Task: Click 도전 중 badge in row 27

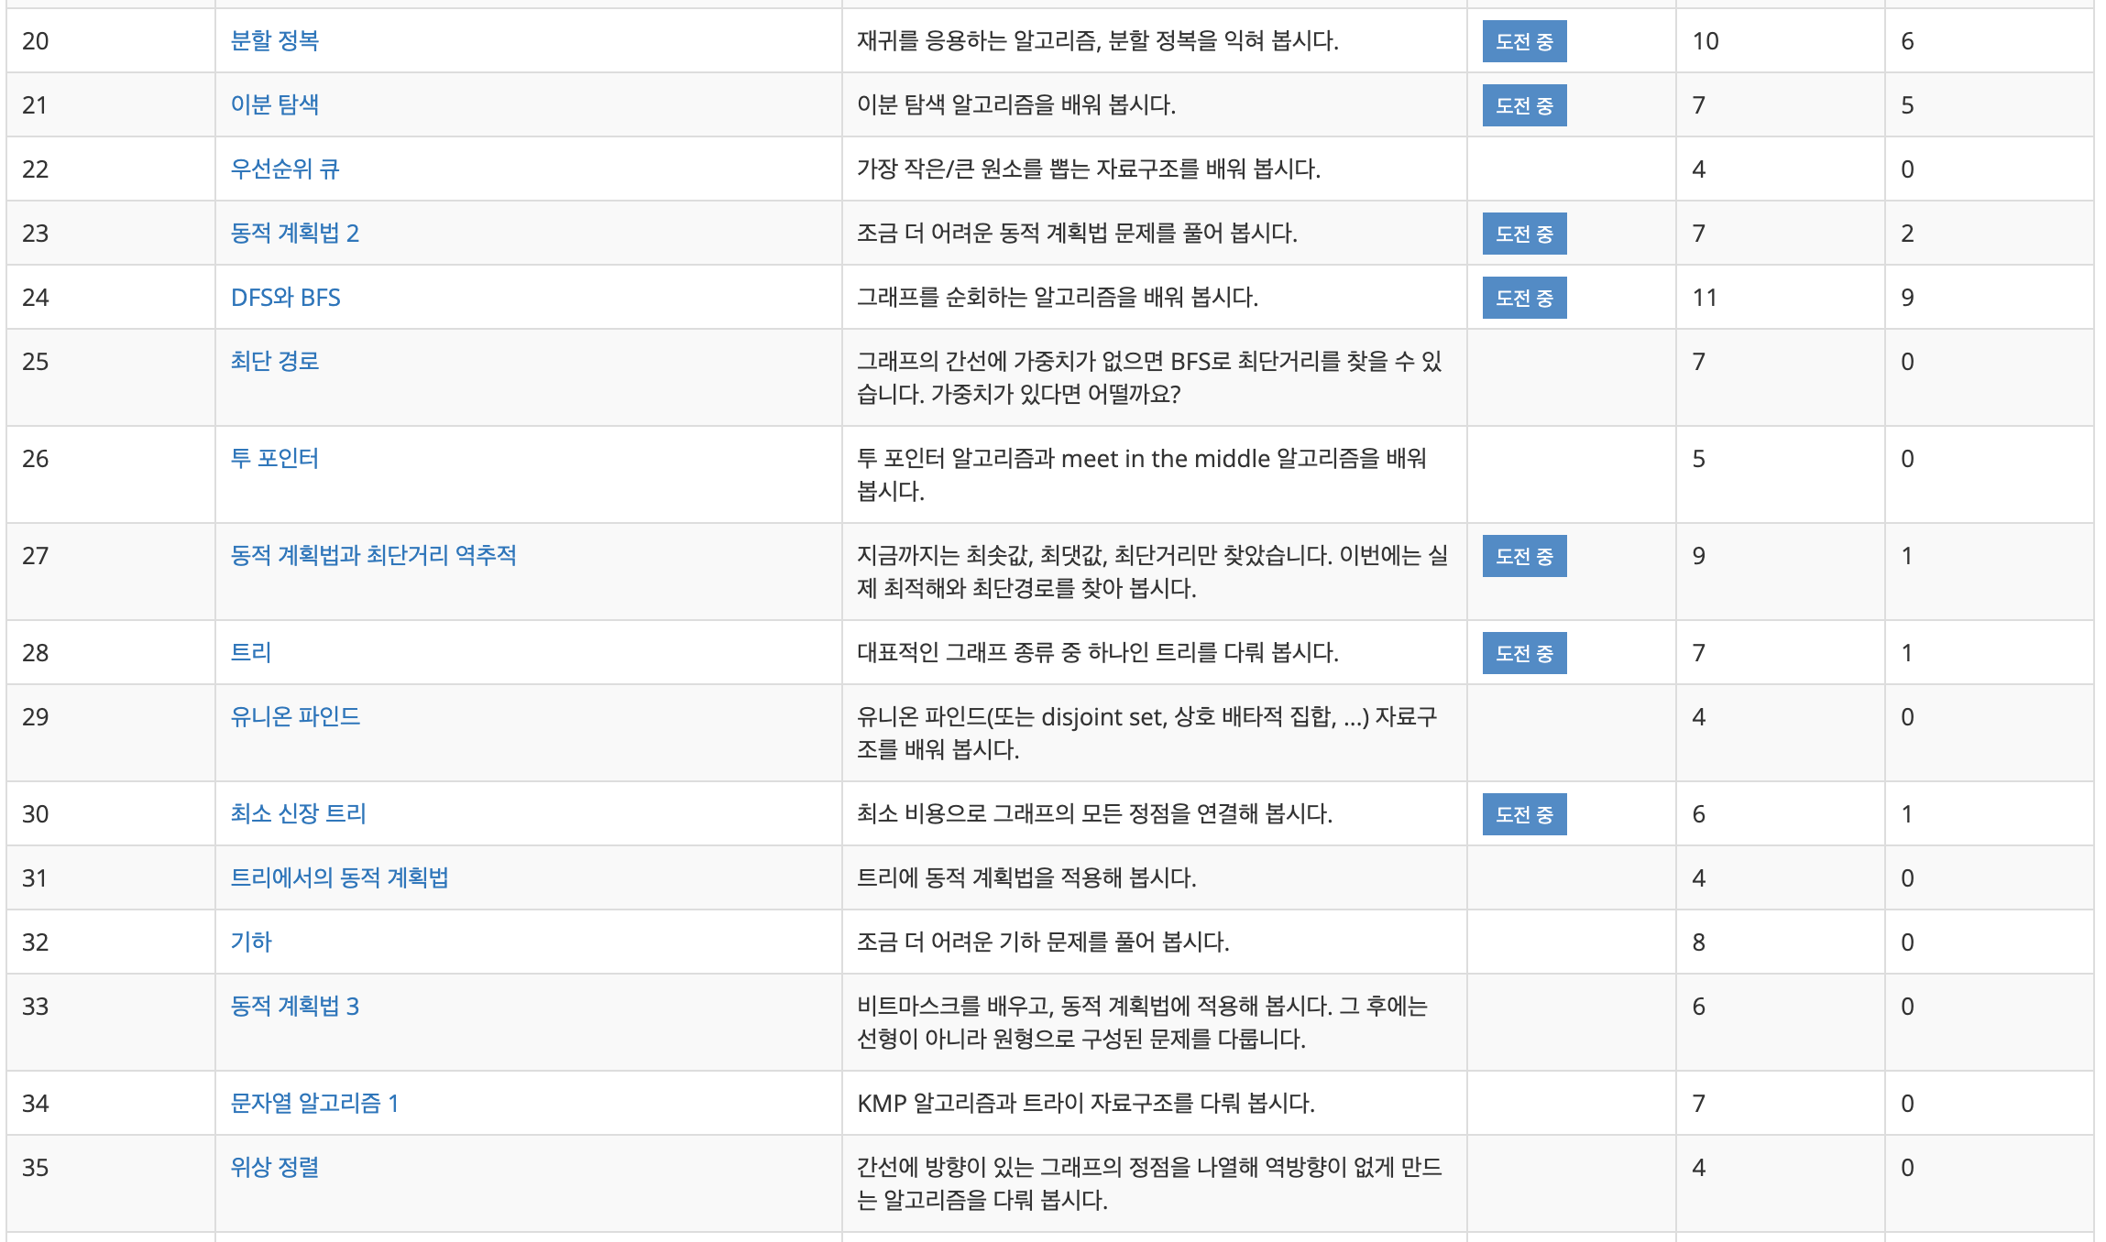Action: click(1524, 556)
